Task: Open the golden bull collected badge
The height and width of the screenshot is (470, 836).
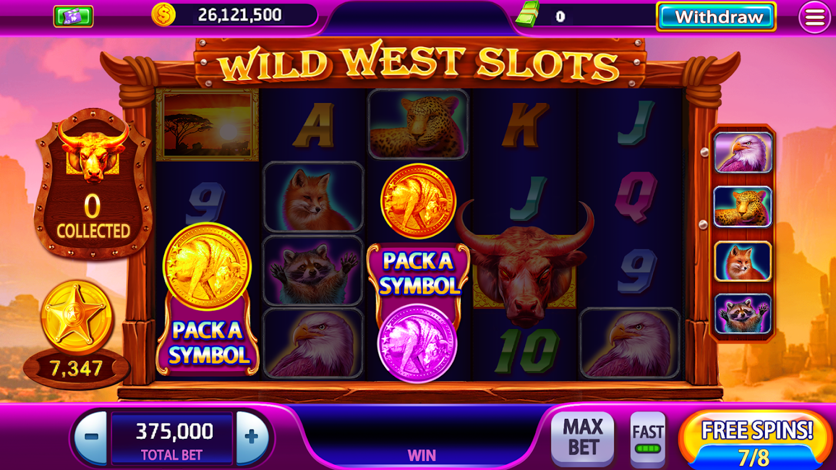Action: tap(93, 183)
